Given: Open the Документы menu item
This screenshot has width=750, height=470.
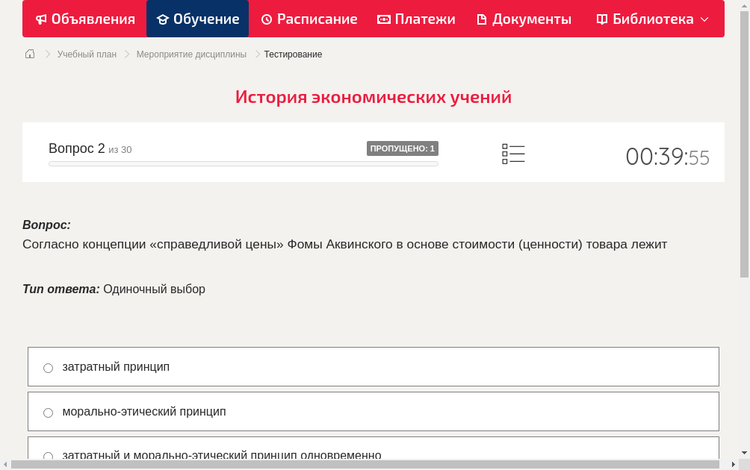Looking at the screenshot, I should coord(524,19).
